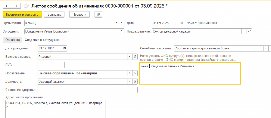The height and width of the screenshot is (118, 271).
Task: Click the Должность field Ведущий эксперт
Action: click(x=83, y=81)
